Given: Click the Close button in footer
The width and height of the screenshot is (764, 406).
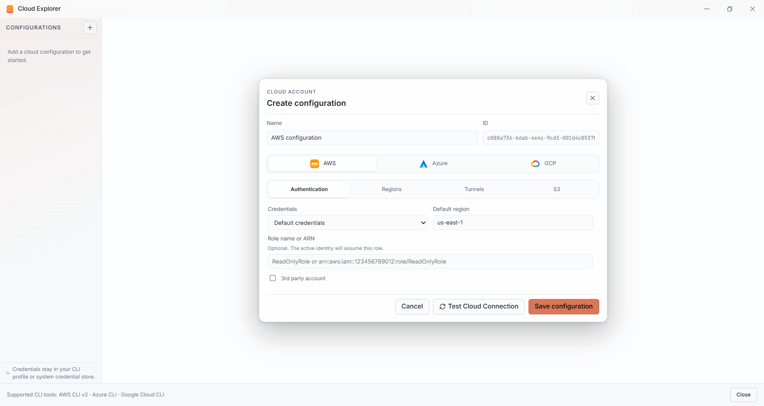Looking at the screenshot, I should (x=743, y=395).
